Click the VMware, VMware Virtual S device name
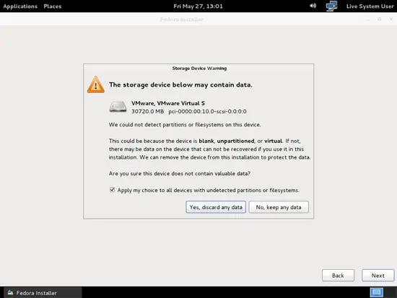This screenshot has width=397, height=298. point(168,103)
